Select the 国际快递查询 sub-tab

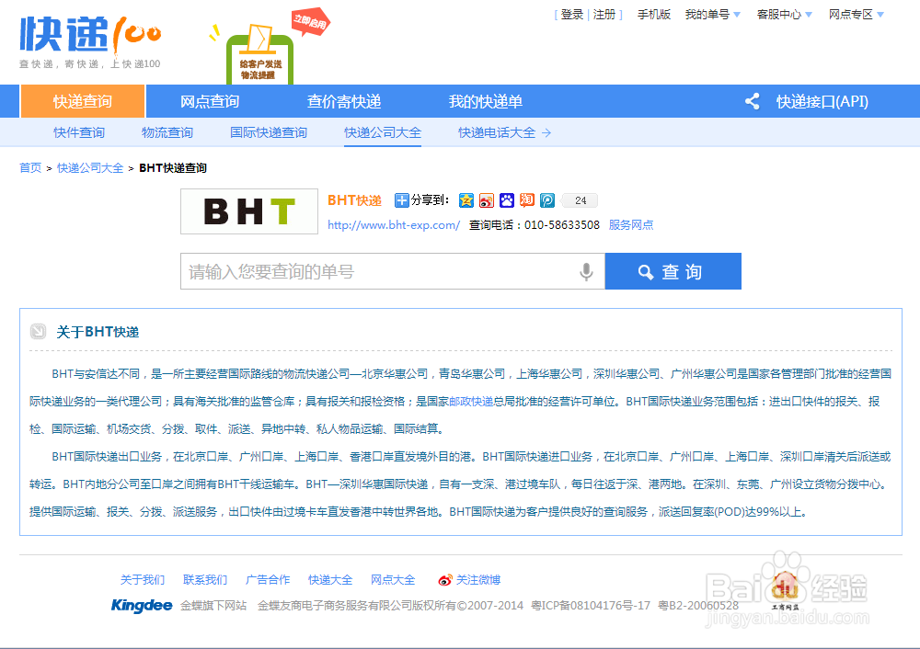[269, 132]
